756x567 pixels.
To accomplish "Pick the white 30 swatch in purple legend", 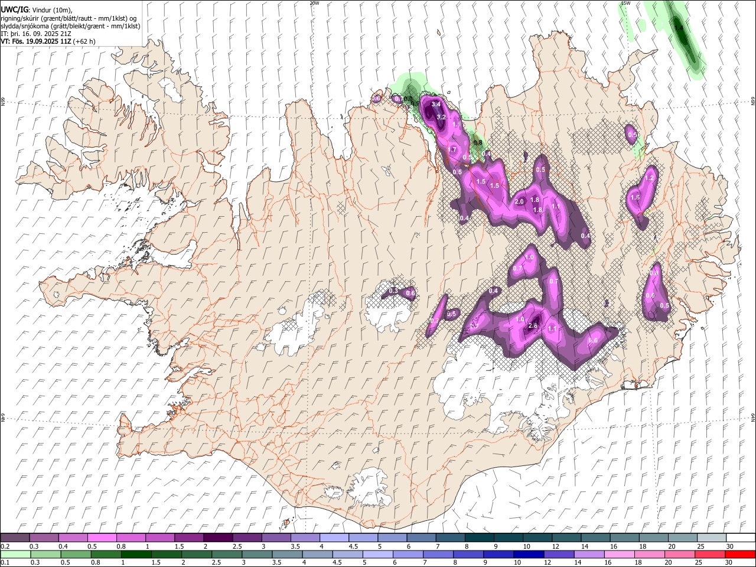I will pos(741,538).
